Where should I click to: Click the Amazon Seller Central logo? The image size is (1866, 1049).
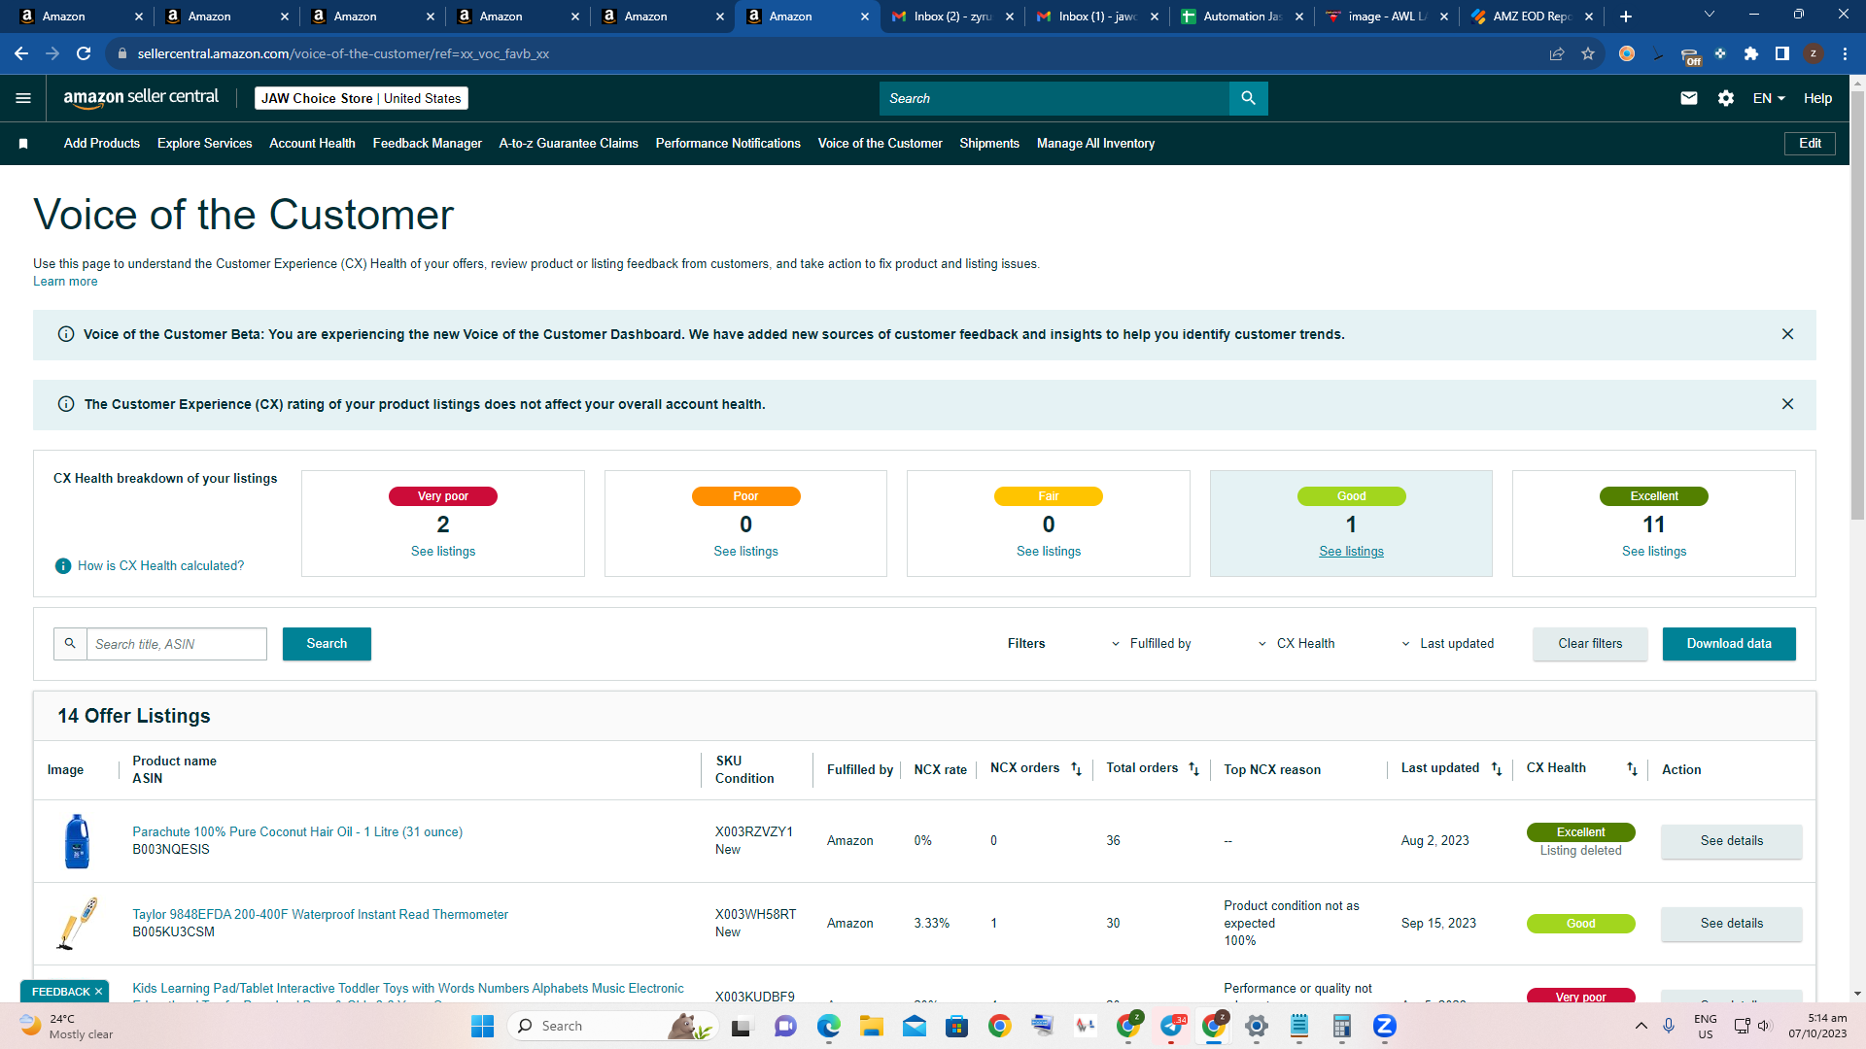(x=141, y=98)
